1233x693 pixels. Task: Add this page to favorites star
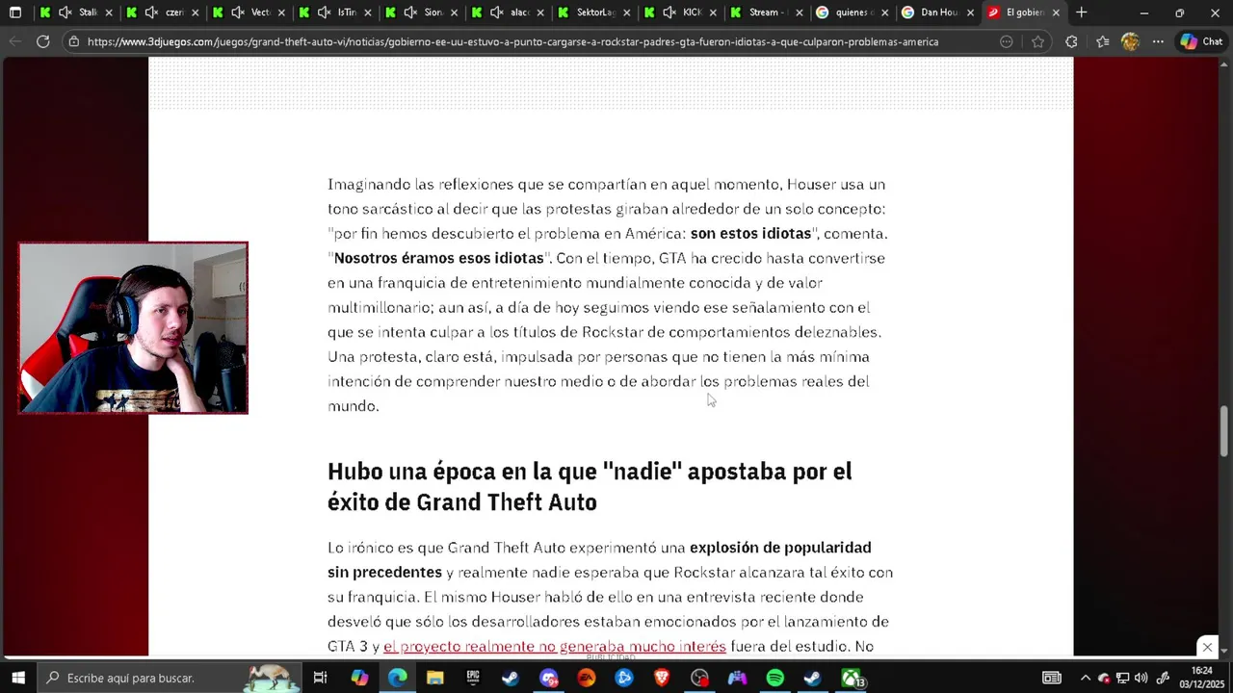[x=1037, y=41]
